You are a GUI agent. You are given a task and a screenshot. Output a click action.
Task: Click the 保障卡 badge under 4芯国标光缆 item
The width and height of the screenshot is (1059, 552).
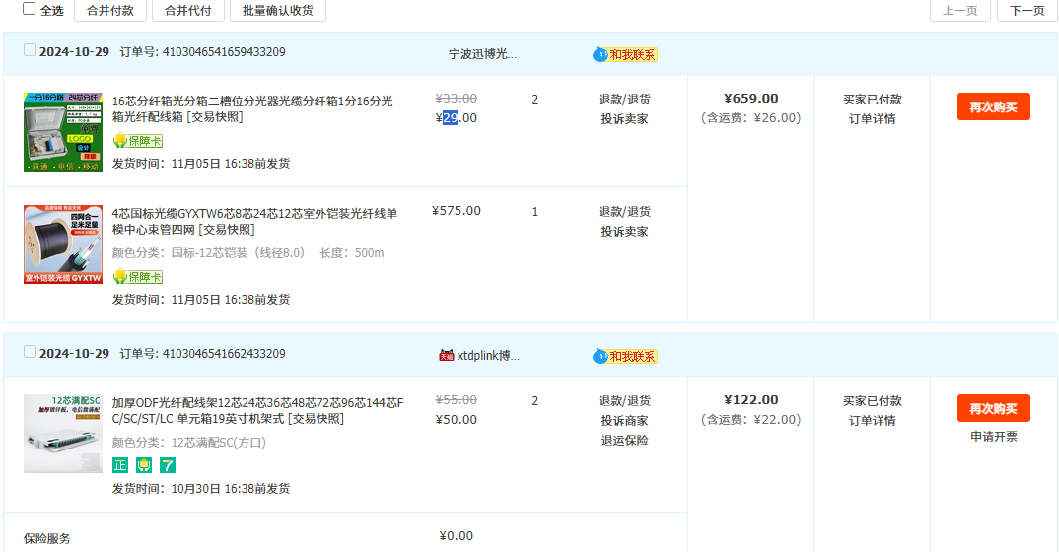pos(137,277)
